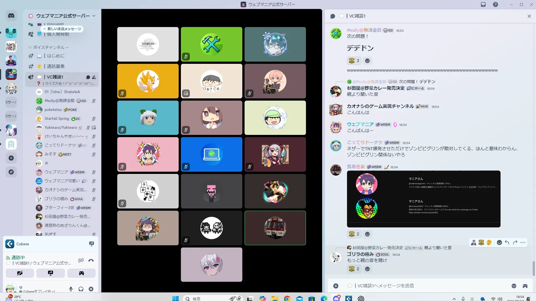536x301 pixels.
Task: Open the emoji picker in message box
Action: pos(514,286)
